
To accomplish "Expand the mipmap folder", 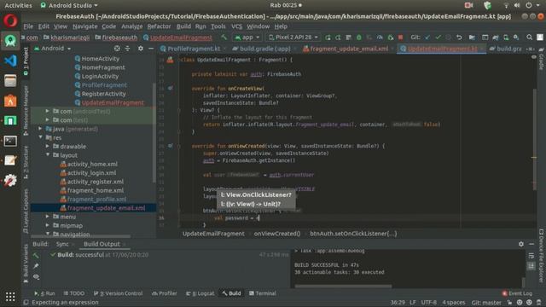I will point(48,225).
